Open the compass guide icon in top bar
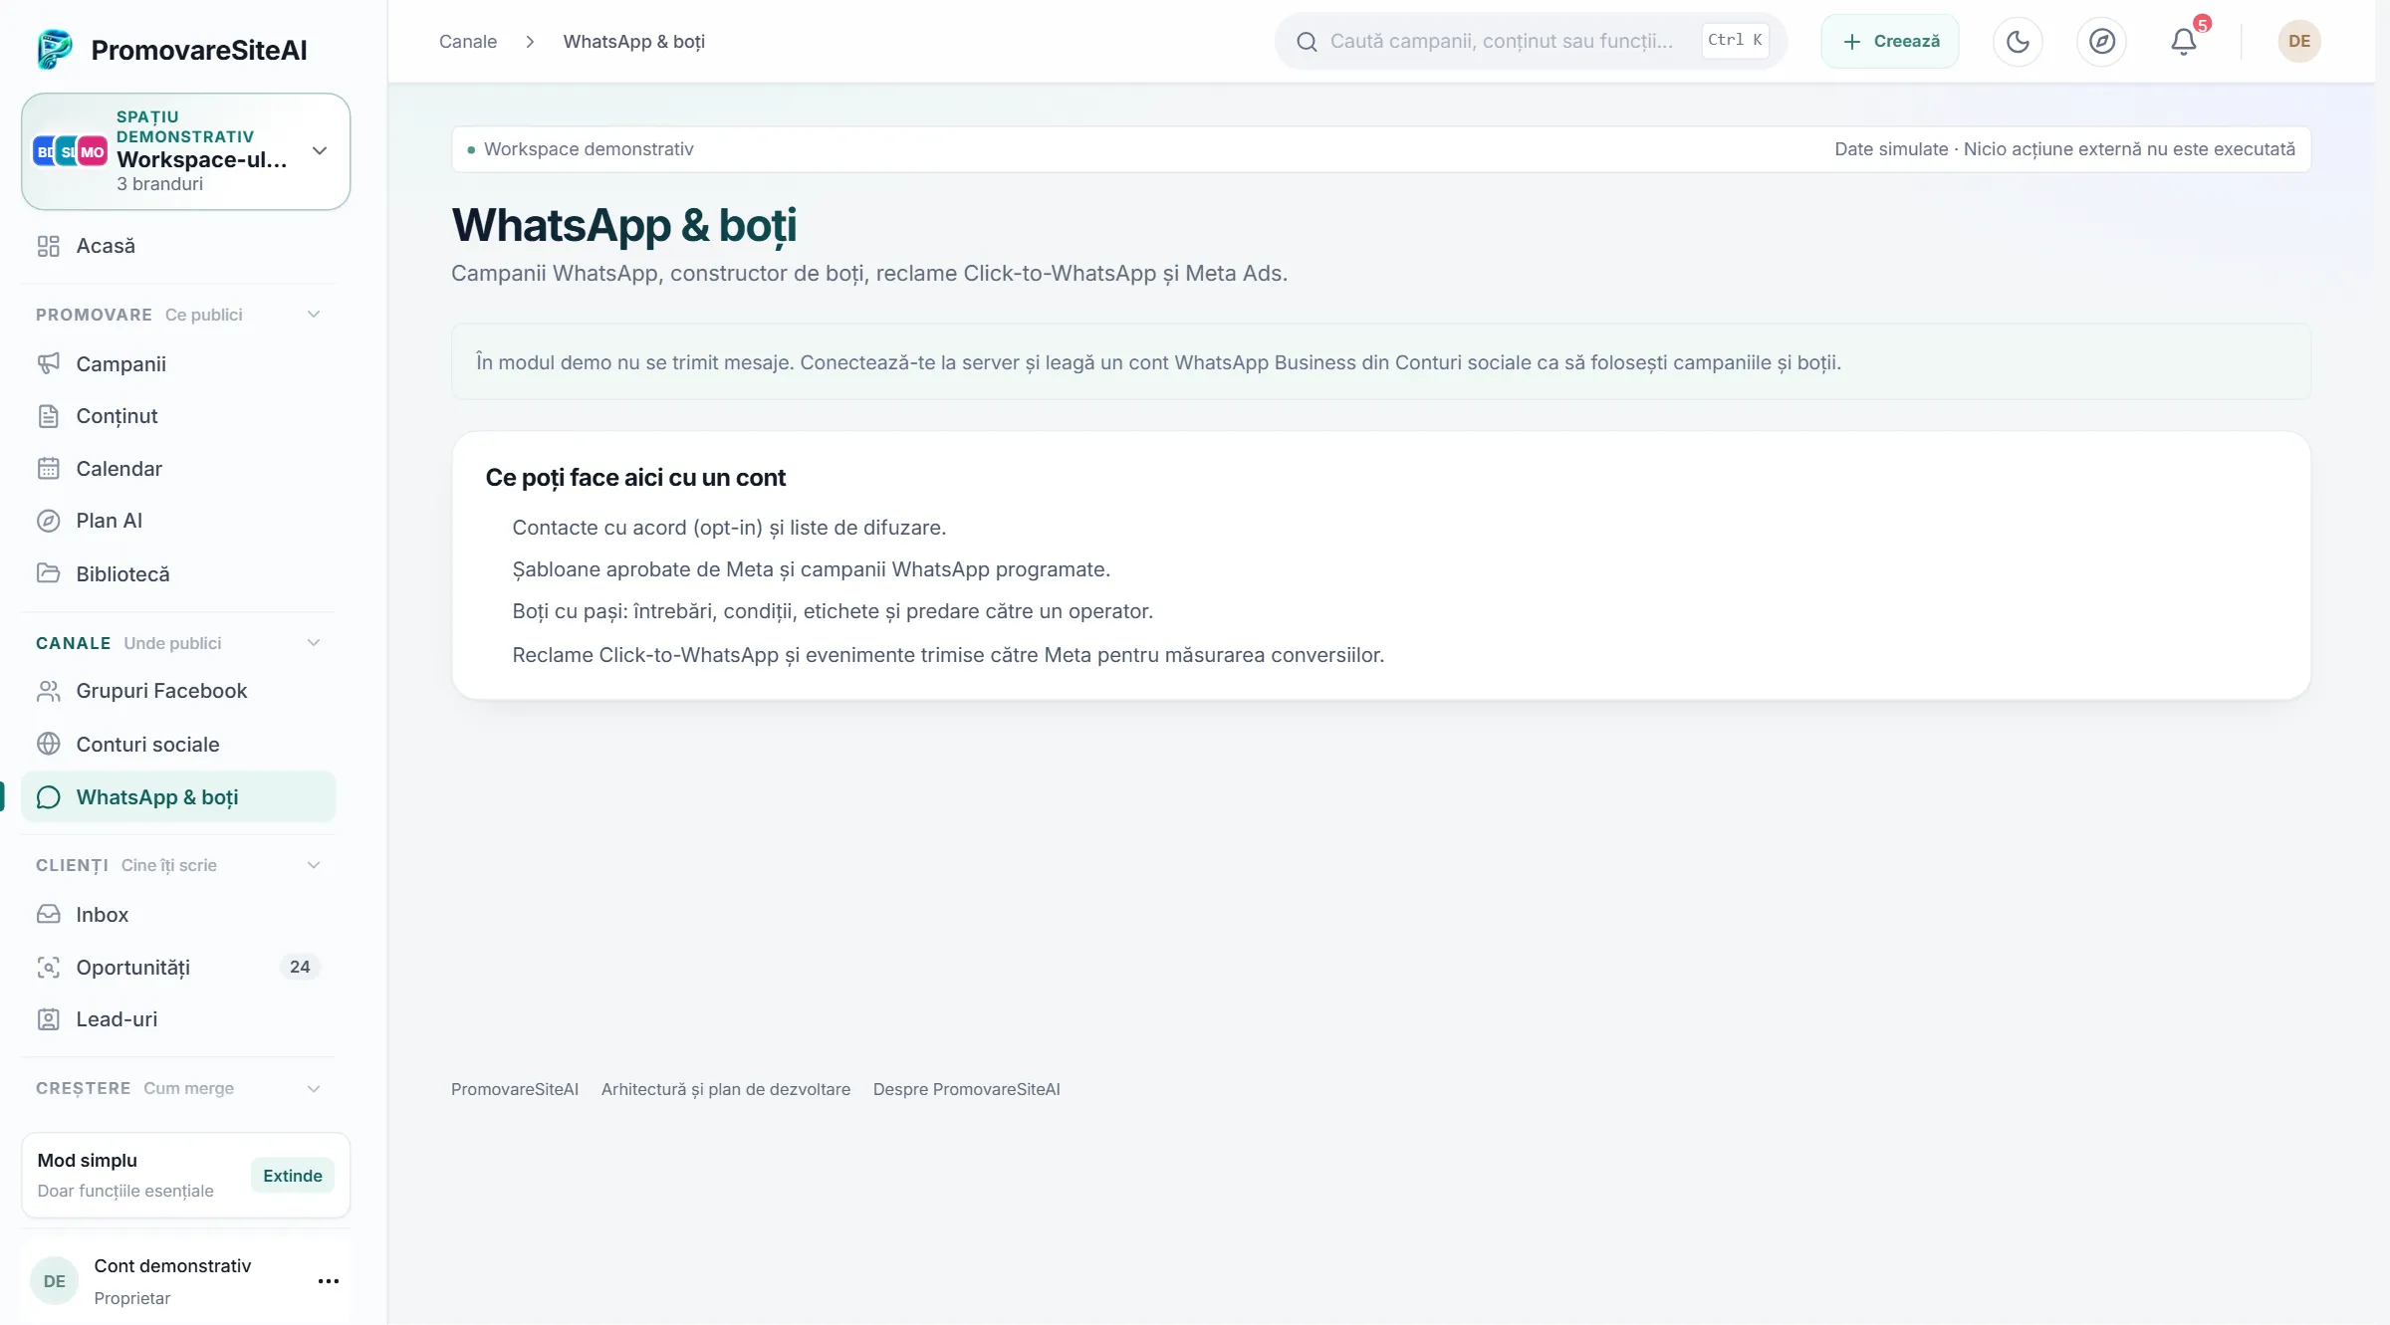Viewport: 2390px width, 1325px height. pos(2101,41)
